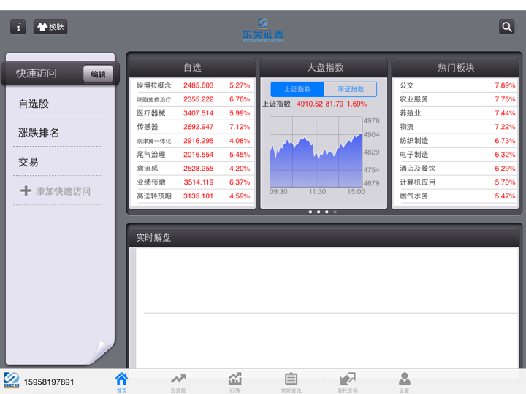Select 酒店及餐饮 sector row
The width and height of the screenshot is (526, 394).
click(x=456, y=169)
